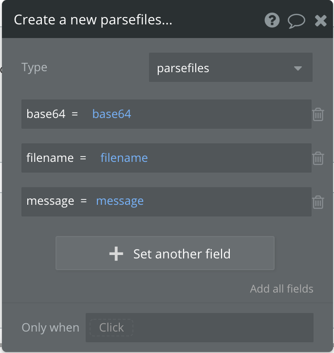This screenshot has width=334, height=353.
Task: Expand the Type dropdown arrow
Action: [x=298, y=68]
